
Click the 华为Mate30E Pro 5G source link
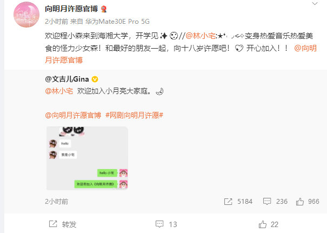[117, 22]
